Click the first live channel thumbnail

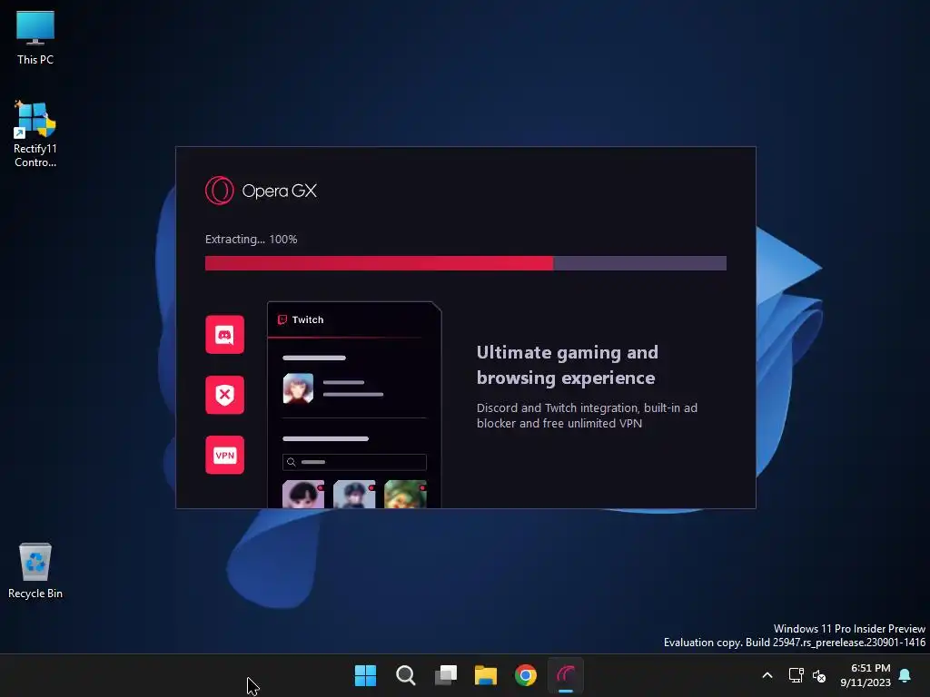click(303, 495)
